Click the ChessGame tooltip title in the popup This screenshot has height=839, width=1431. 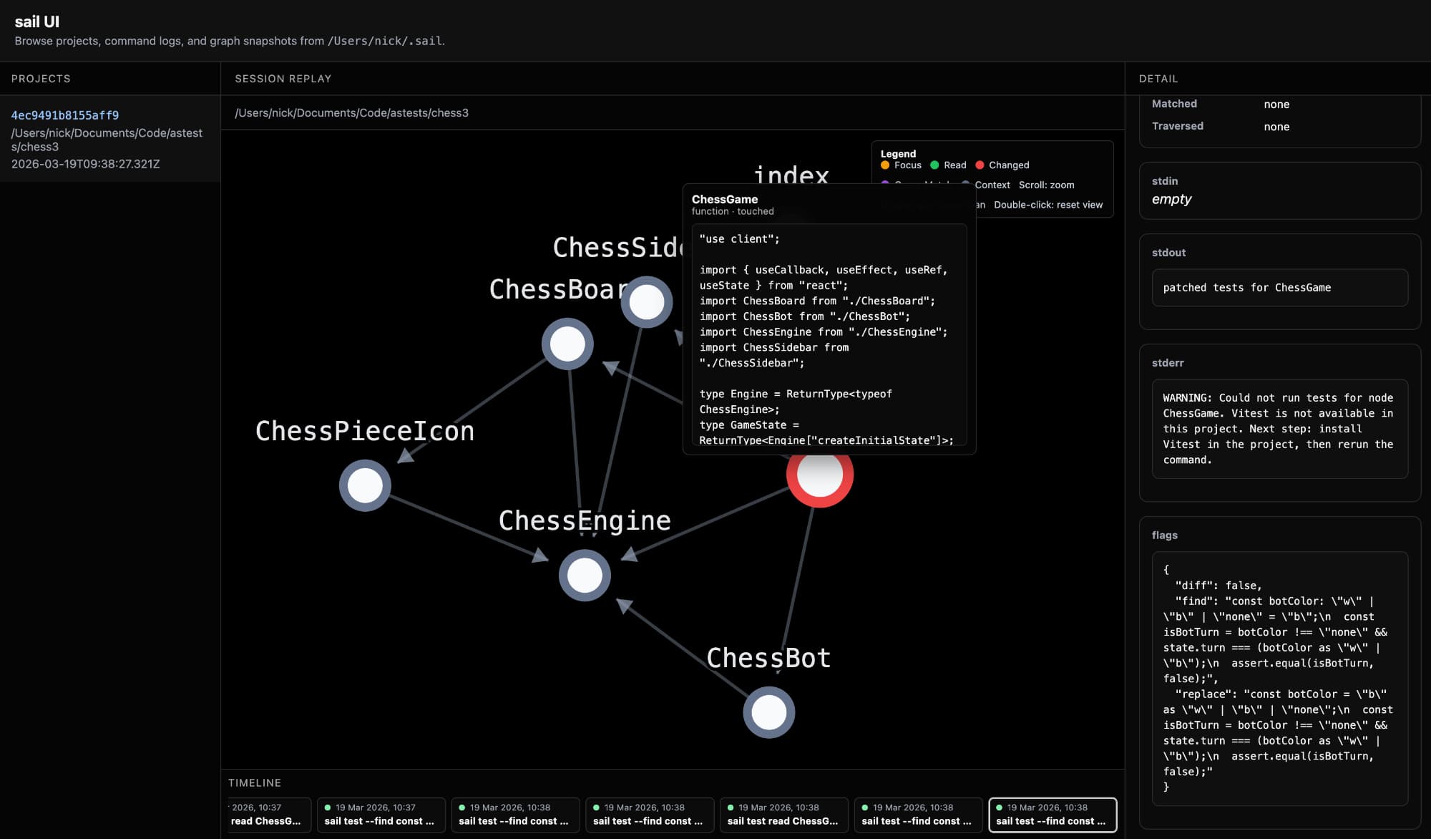[x=725, y=199]
